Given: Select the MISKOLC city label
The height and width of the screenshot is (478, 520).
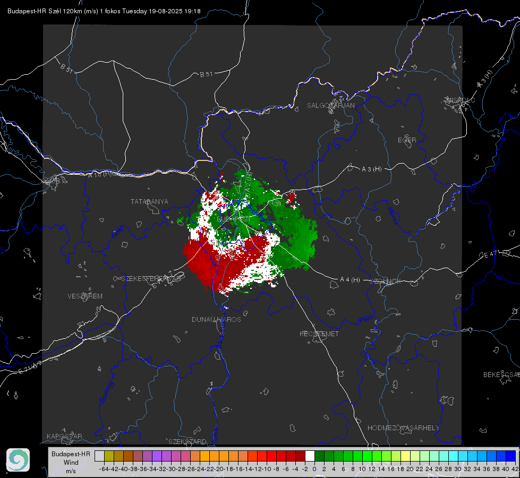Looking at the screenshot, I should (x=461, y=100).
